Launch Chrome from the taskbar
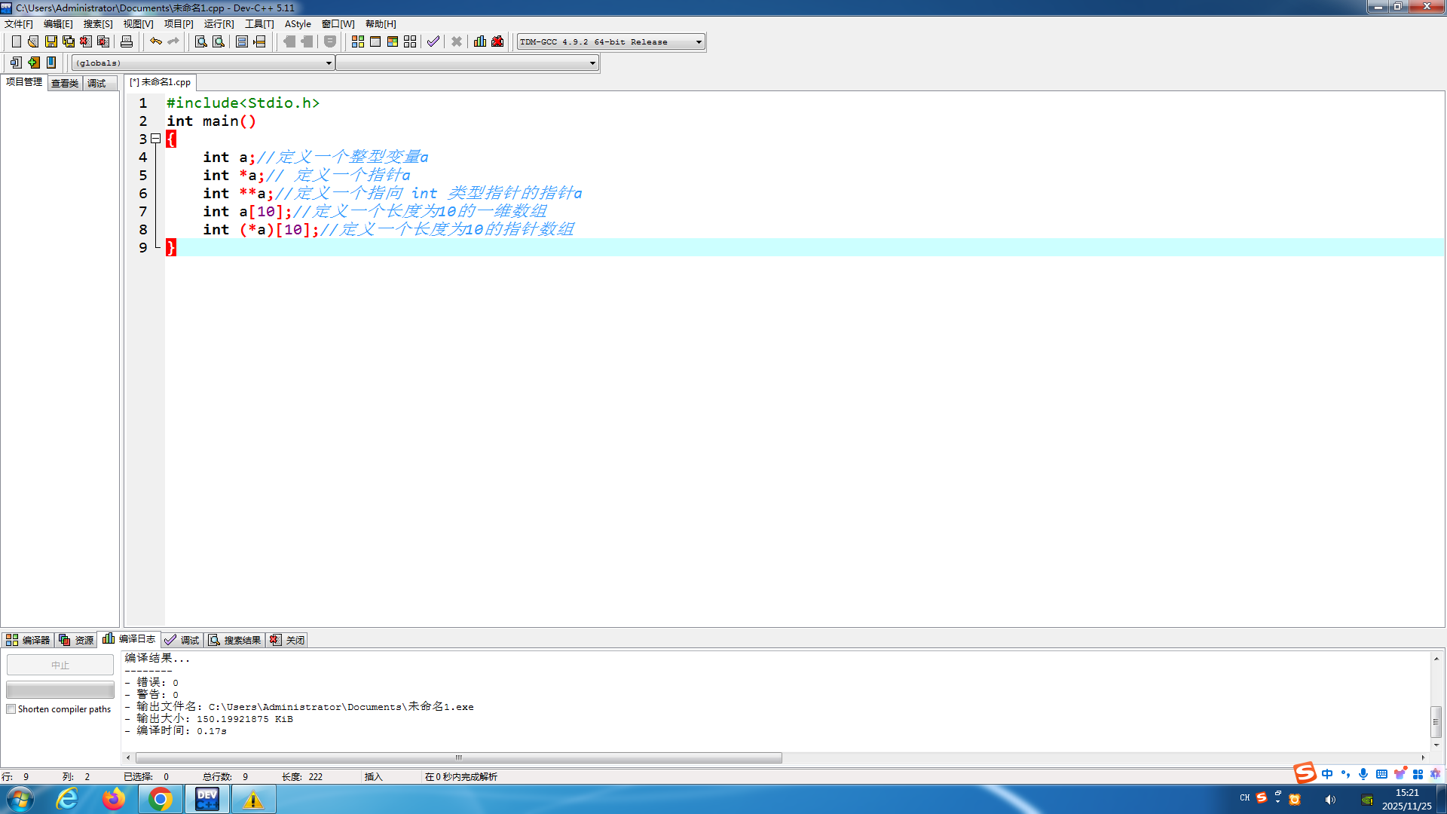1447x814 pixels. tap(160, 798)
